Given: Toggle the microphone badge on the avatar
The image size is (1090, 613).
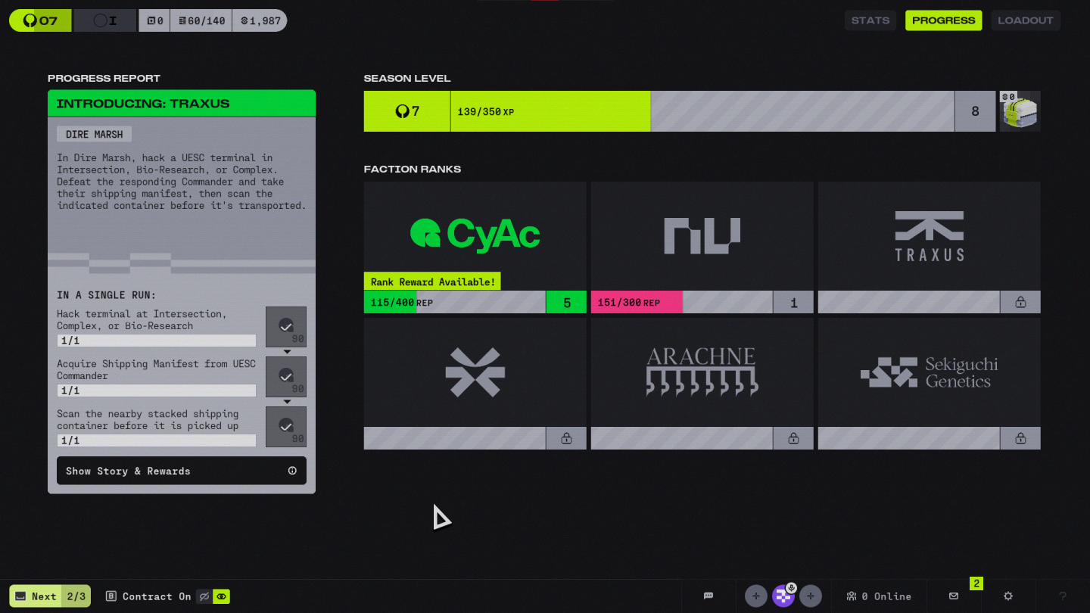Looking at the screenshot, I should pyautogui.click(x=791, y=587).
